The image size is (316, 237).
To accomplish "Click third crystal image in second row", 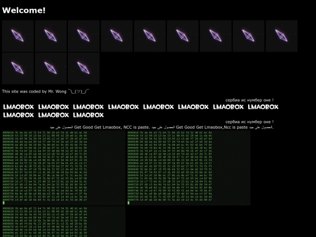I will coord(84,68).
